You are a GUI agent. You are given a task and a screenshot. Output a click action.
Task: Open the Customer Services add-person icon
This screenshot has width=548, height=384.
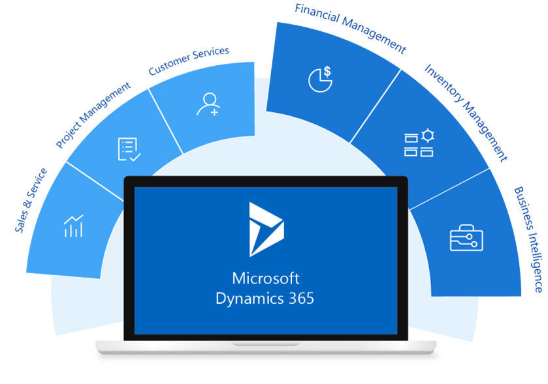pos(208,104)
